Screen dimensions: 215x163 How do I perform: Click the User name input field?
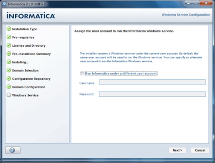[152, 82]
